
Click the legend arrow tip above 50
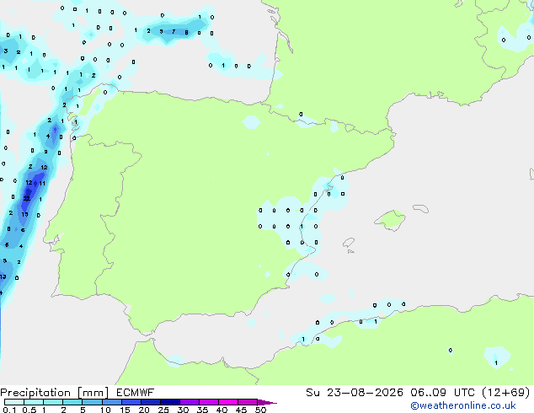[x=267, y=402]
